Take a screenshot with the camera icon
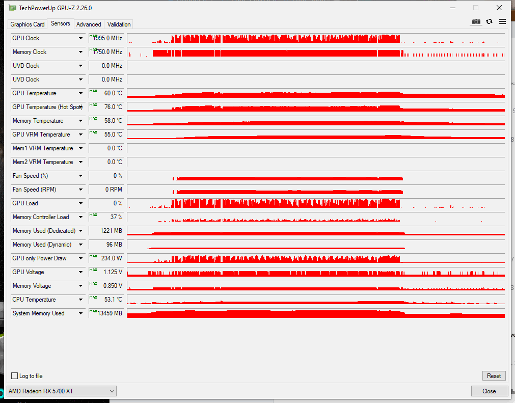515x403 pixels. coord(476,22)
